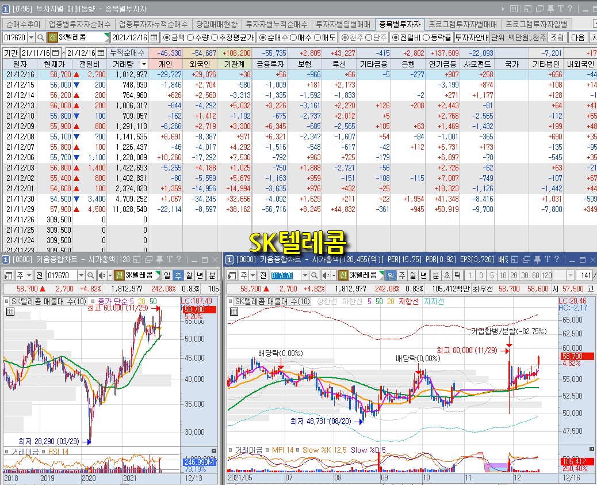This screenshot has width=597, height=485.
Task: Click 전 button in left chart toolbar
Action: tap(39, 275)
